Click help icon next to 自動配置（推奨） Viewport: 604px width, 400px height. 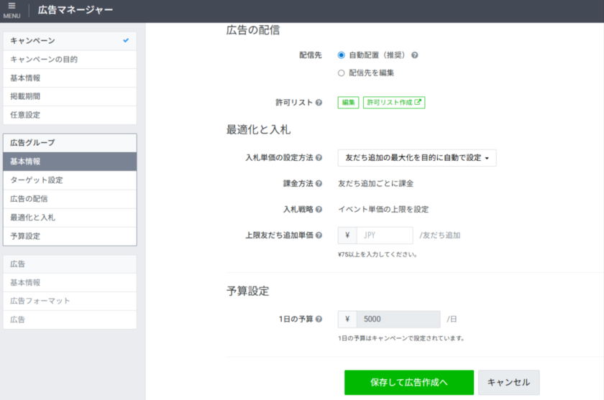pyautogui.click(x=415, y=55)
